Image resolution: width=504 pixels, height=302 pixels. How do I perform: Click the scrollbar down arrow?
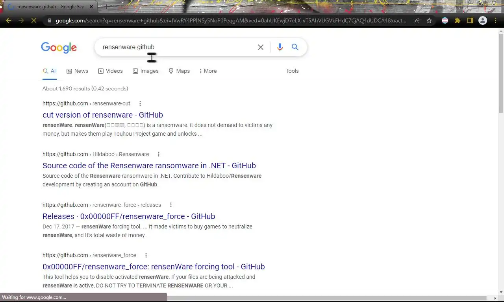pyautogui.click(x=501, y=292)
